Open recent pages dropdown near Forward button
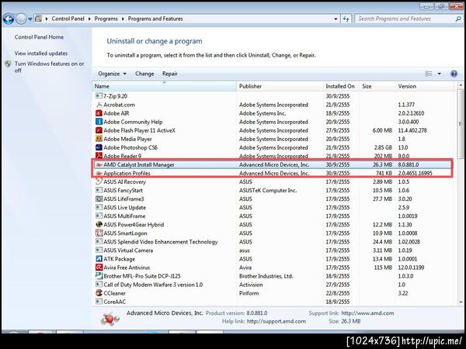 coord(30,19)
